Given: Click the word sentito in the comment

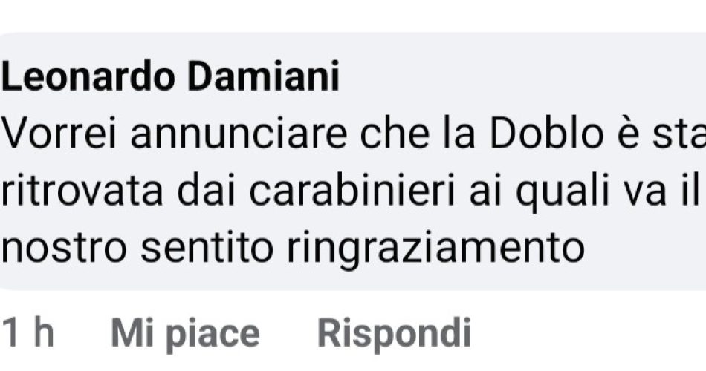Looking at the screenshot, I should point(207,249).
